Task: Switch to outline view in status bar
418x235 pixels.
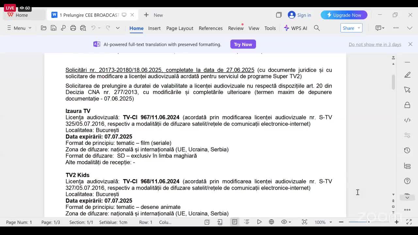Action: point(247,222)
